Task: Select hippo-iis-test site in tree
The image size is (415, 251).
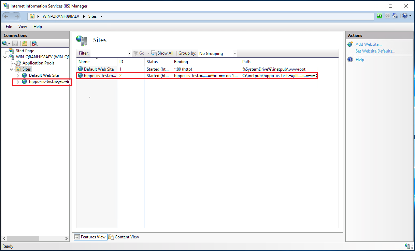Action: point(49,82)
